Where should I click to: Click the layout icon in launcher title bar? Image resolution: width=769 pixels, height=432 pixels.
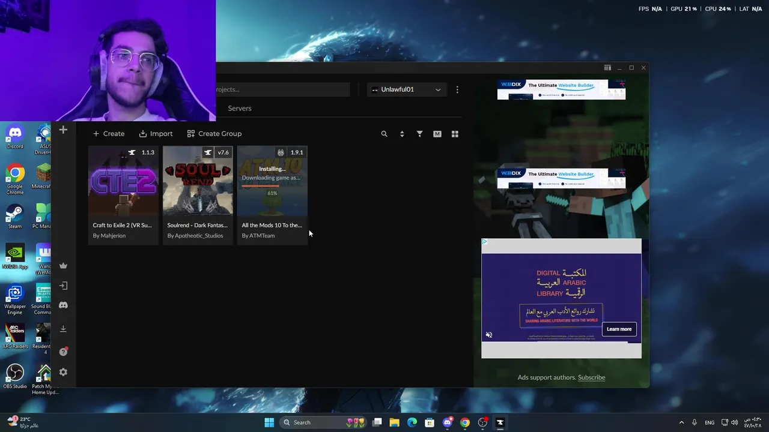(607, 68)
